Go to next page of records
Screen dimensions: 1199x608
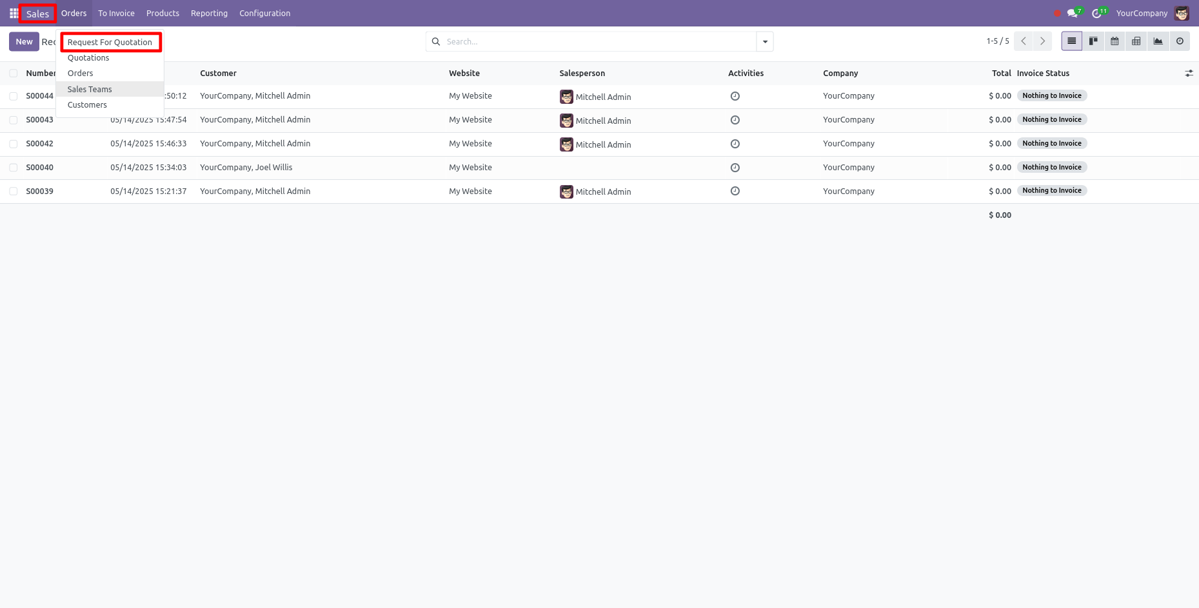tap(1042, 41)
